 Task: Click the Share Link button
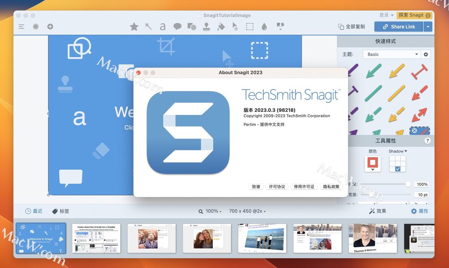399,27
